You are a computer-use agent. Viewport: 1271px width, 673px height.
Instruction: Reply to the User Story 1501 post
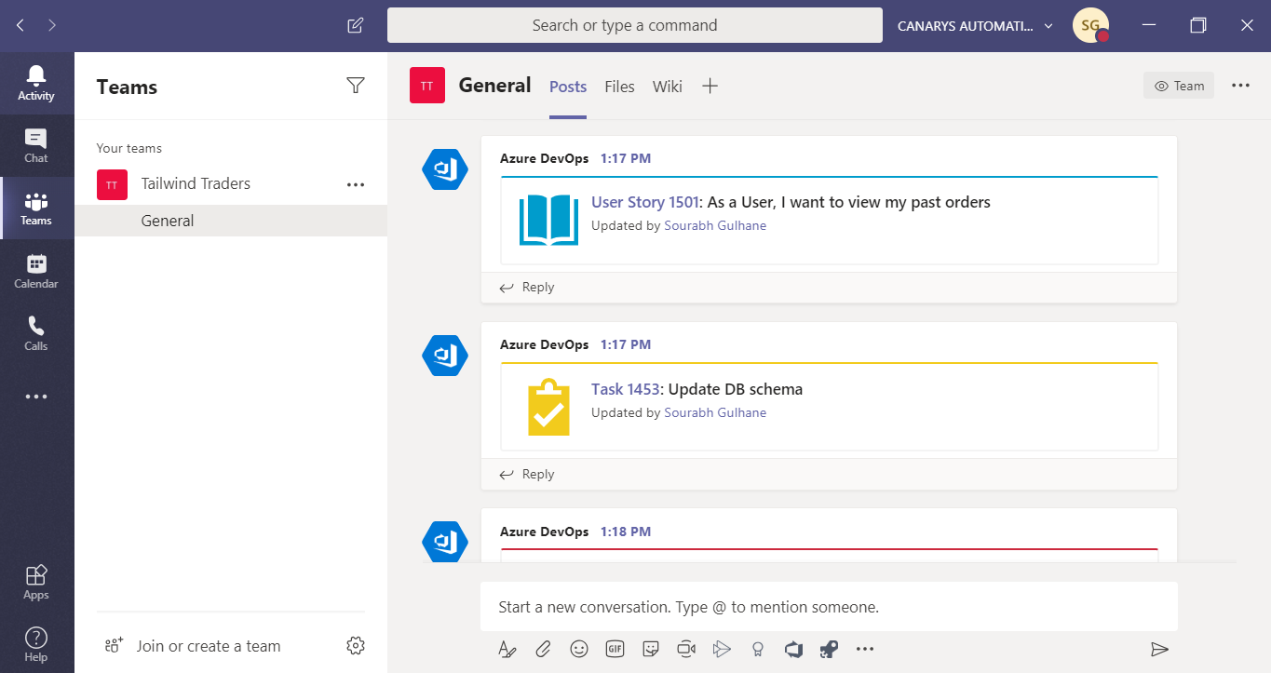coord(527,287)
